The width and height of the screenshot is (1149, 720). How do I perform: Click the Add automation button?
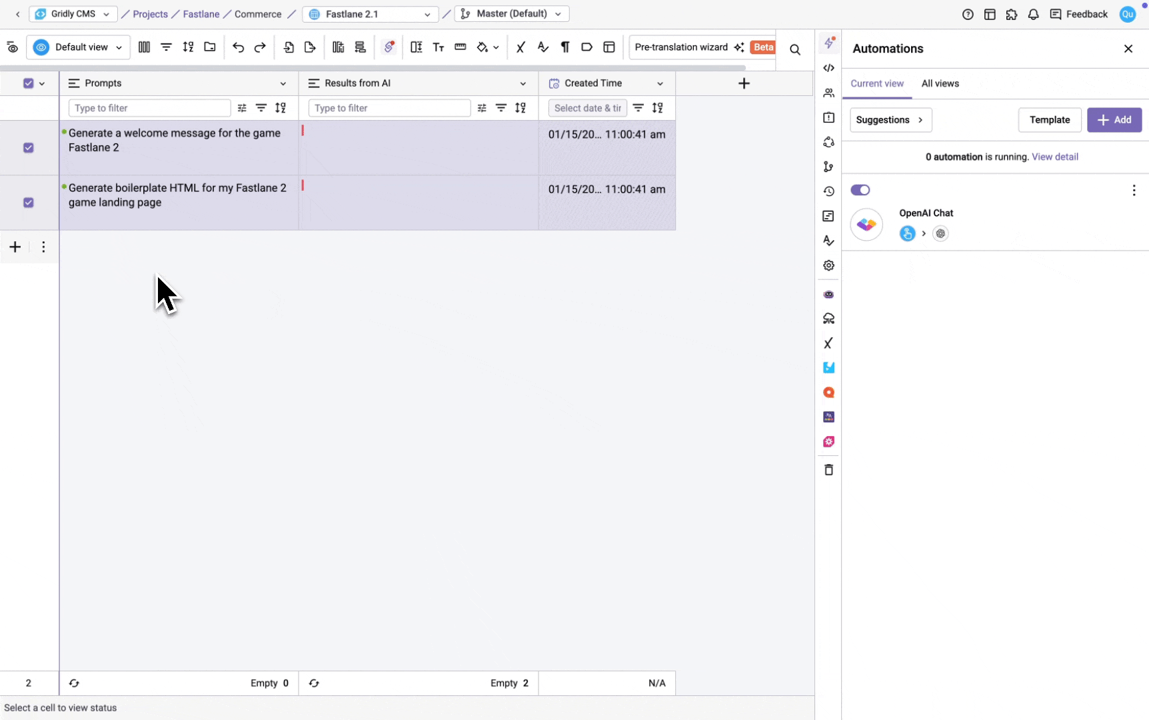pyautogui.click(x=1114, y=120)
